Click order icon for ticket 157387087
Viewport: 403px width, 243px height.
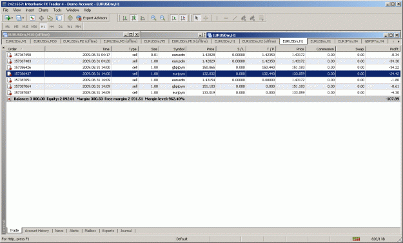tap(9, 92)
